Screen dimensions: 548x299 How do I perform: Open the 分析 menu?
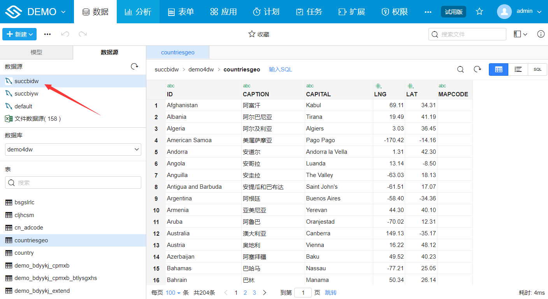point(138,12)
